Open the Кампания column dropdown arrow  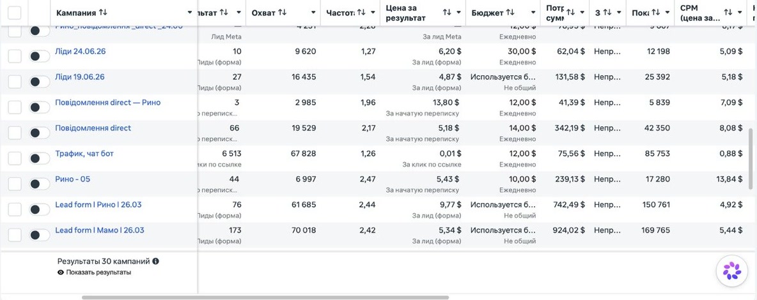(190, 13)
